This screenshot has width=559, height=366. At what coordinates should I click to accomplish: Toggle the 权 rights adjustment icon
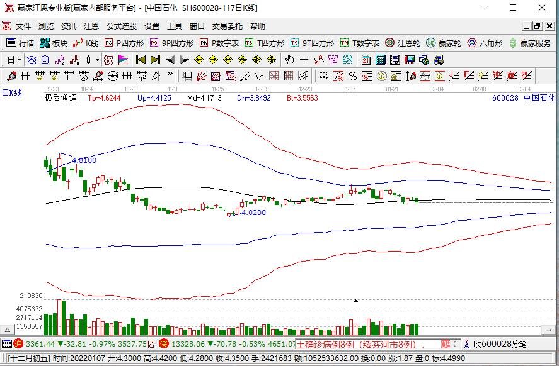108,60
